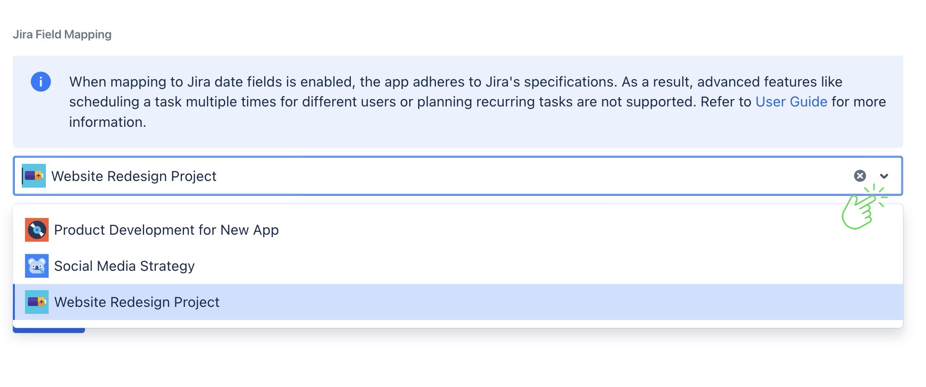926x387 pixels.
Task: Click the partially hidden blue button below the dropdown
Action: (49, 331)
